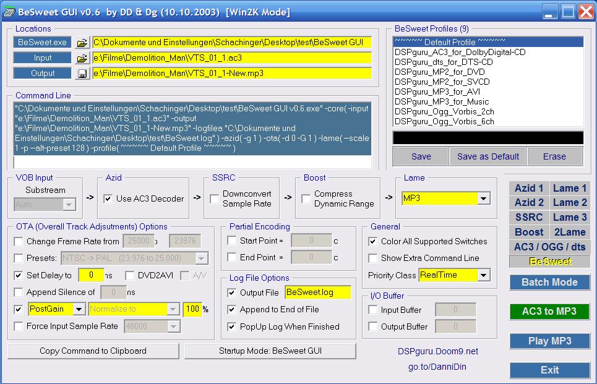This screenshot has width=597, height=384.
Task: Enable Downconvert Sample Rate
Action: 214,198
